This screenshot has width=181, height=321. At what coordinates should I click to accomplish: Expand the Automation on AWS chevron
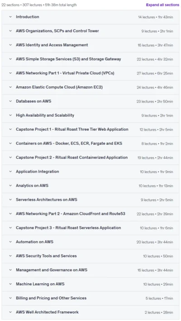coord(10,242)
